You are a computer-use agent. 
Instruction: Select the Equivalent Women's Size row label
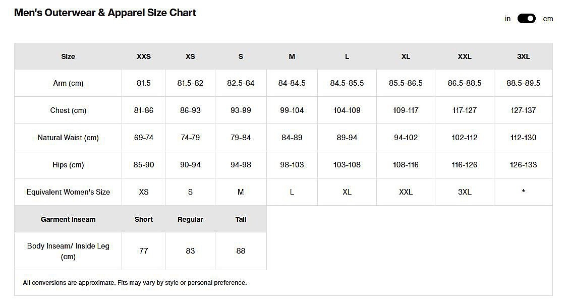(68, 192)
